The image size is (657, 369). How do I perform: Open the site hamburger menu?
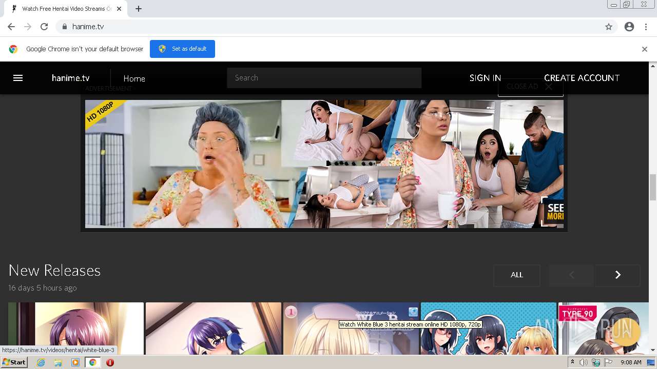coord(18,78)
